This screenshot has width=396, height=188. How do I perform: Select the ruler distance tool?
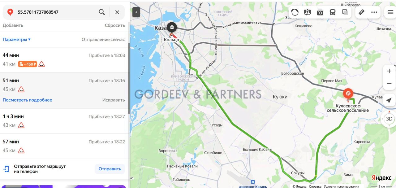361,12
